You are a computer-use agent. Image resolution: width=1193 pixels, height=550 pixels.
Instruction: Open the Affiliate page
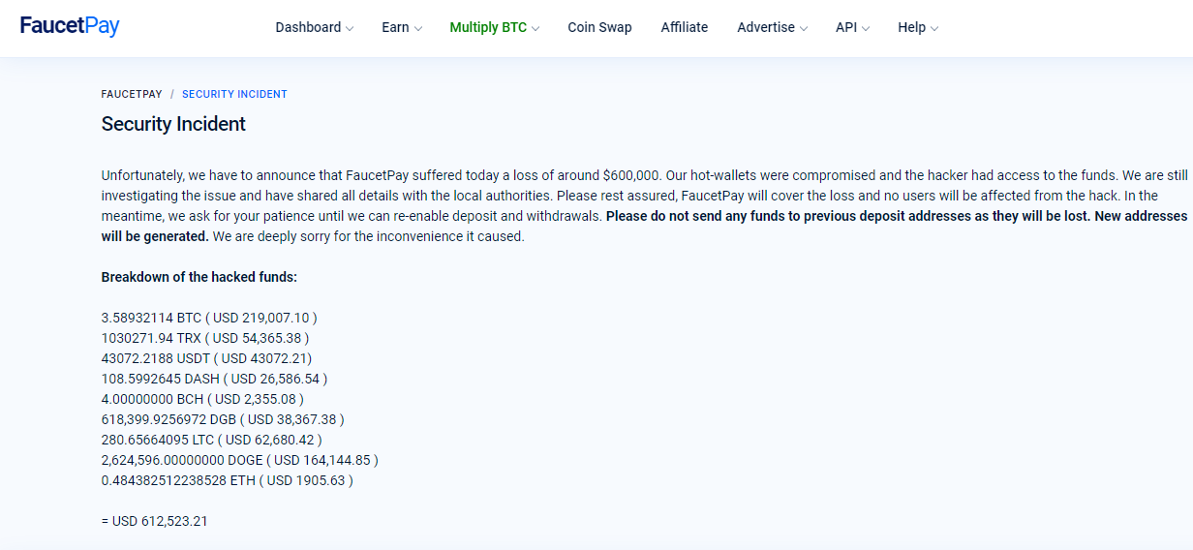[x=685, y=27]
